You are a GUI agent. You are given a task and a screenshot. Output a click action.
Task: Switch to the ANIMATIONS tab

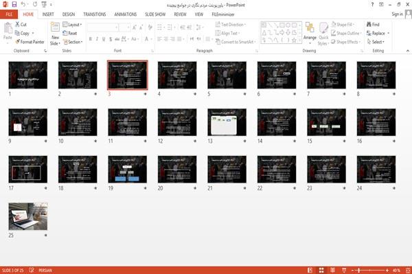tap(126, 14)
